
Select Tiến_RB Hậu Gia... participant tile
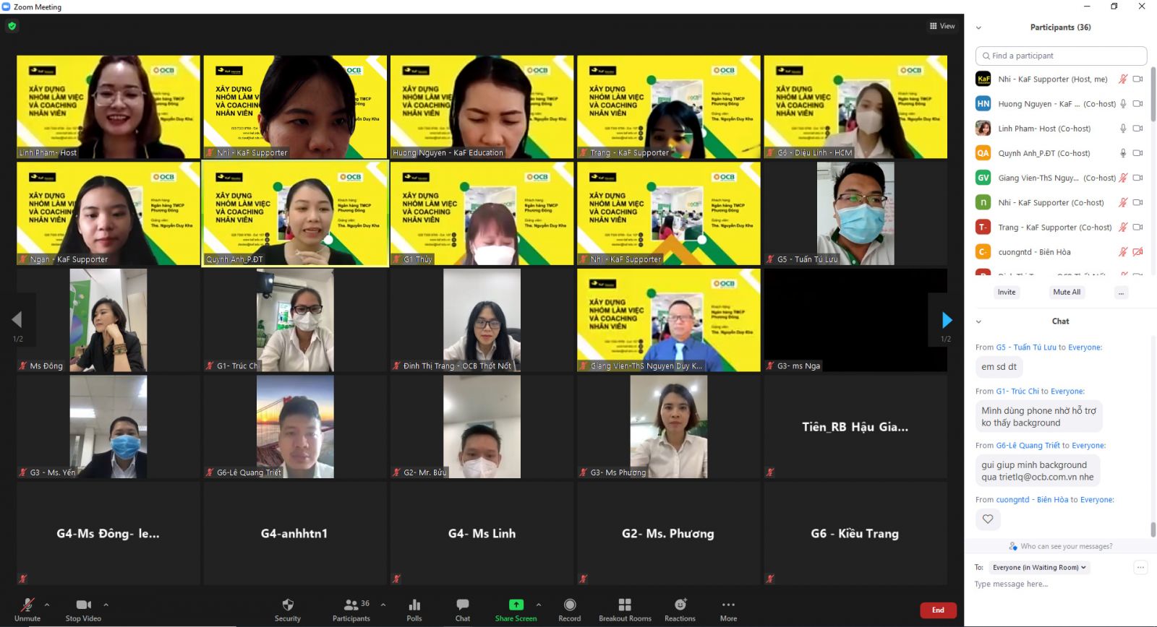tap(855, 427)
